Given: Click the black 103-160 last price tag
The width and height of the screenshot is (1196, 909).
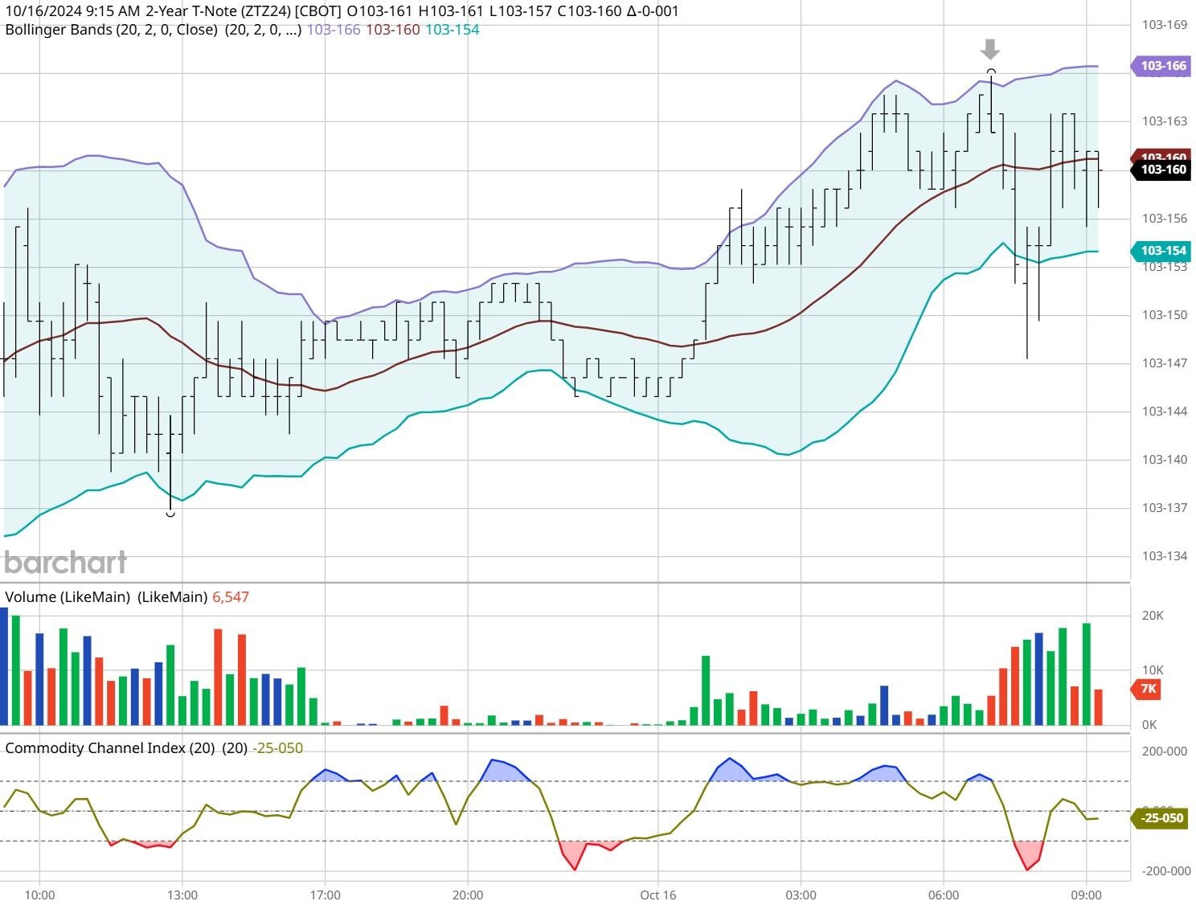Looking at the screenshot, I should click(x=1160, y=170).
